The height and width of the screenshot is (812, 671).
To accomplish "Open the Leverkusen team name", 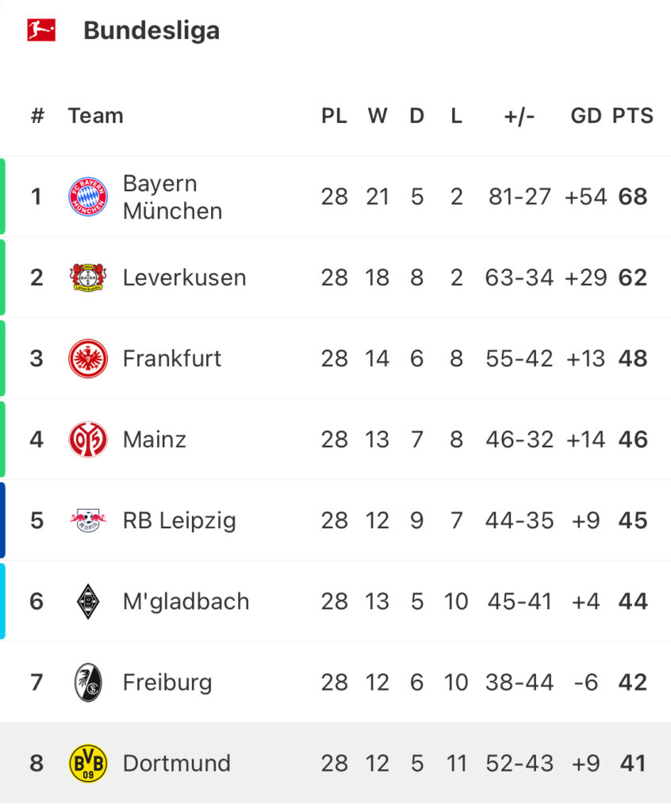I will [x=185, y=278].
